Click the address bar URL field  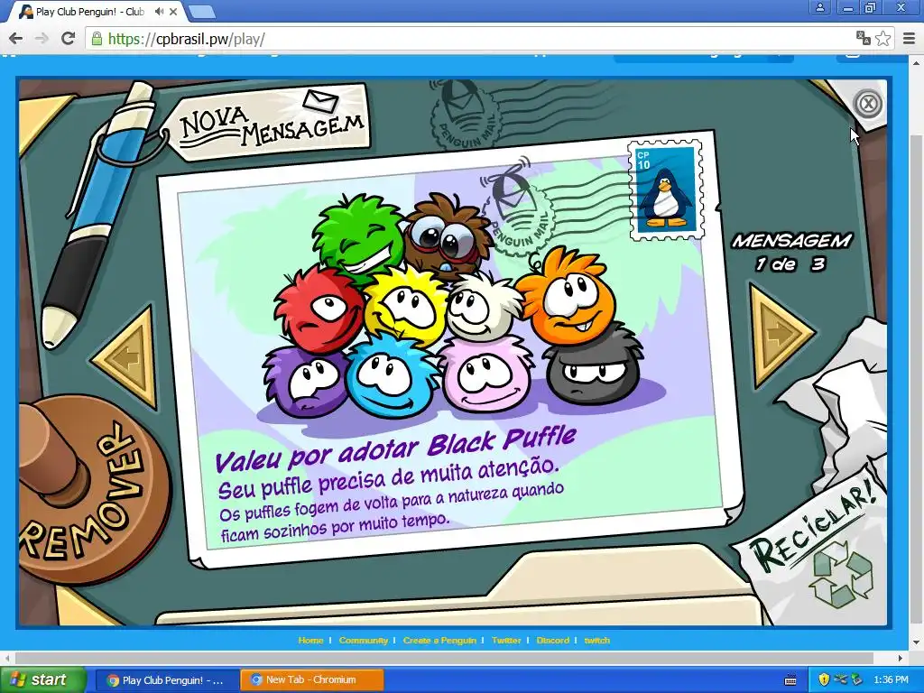coord(471,39)
